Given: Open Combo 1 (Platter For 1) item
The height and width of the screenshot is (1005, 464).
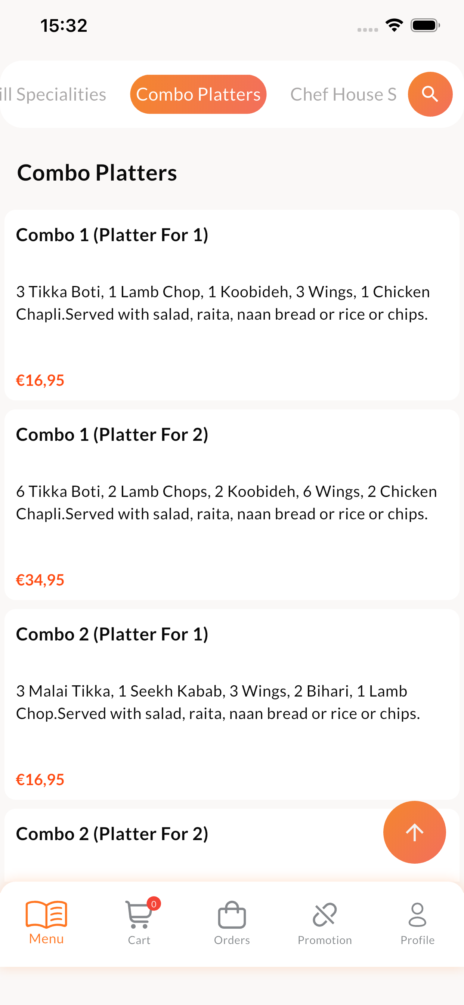Looking at the screenshot, I should click(232, 305).
